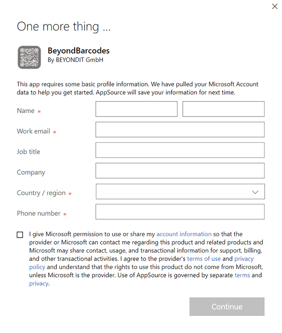This screenshot has width=282, height=333.
Task: Open the AppSource separate terms link
Action: tap(242, 275)
